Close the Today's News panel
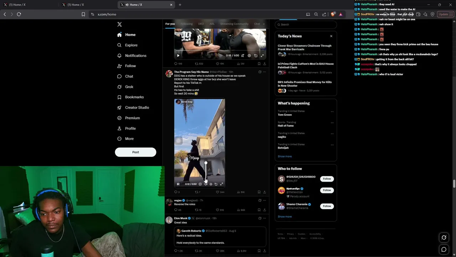The height and width of the screenshot is (257, 456). point(331,36)
